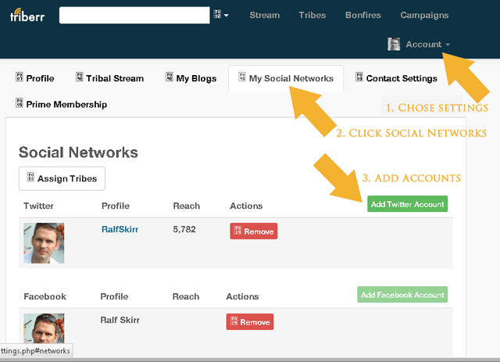The width and height of the screenshot is (500, 362).
Task: Open Campaigns in top navigation
Action: point(424,15)
